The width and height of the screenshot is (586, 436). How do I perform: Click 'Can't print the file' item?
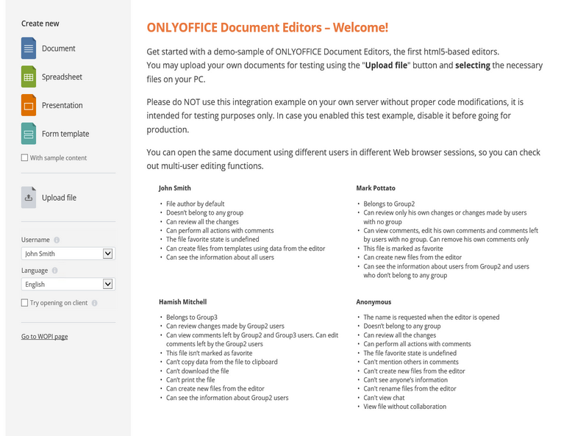coord(190,380)
